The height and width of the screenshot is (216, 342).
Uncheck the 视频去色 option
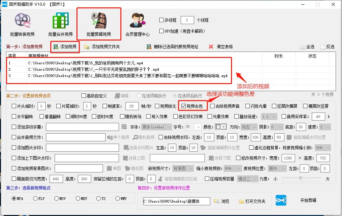coord(184,106)
